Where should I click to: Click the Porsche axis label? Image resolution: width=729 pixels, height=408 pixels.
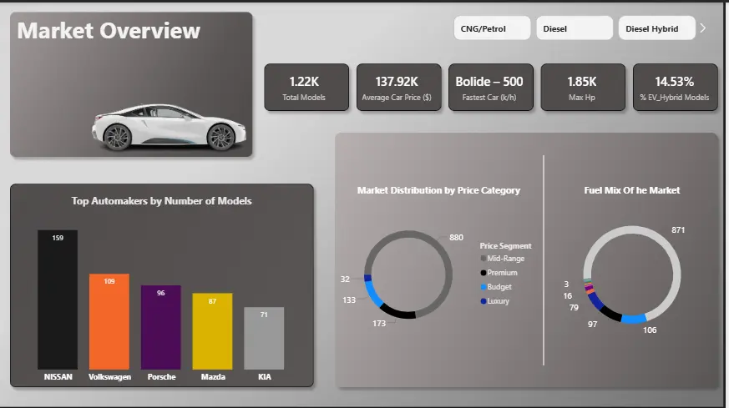coord(161,377)
